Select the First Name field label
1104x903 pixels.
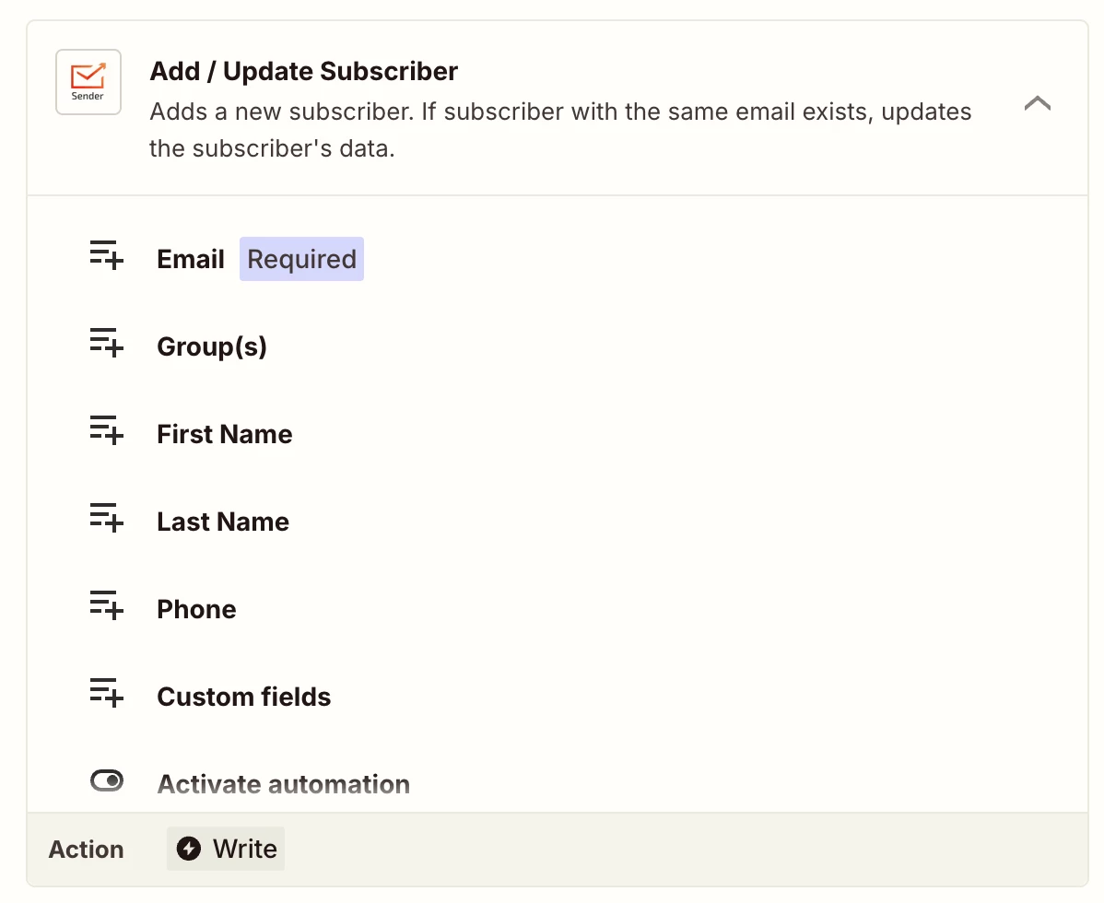click(x=224, y=434)
